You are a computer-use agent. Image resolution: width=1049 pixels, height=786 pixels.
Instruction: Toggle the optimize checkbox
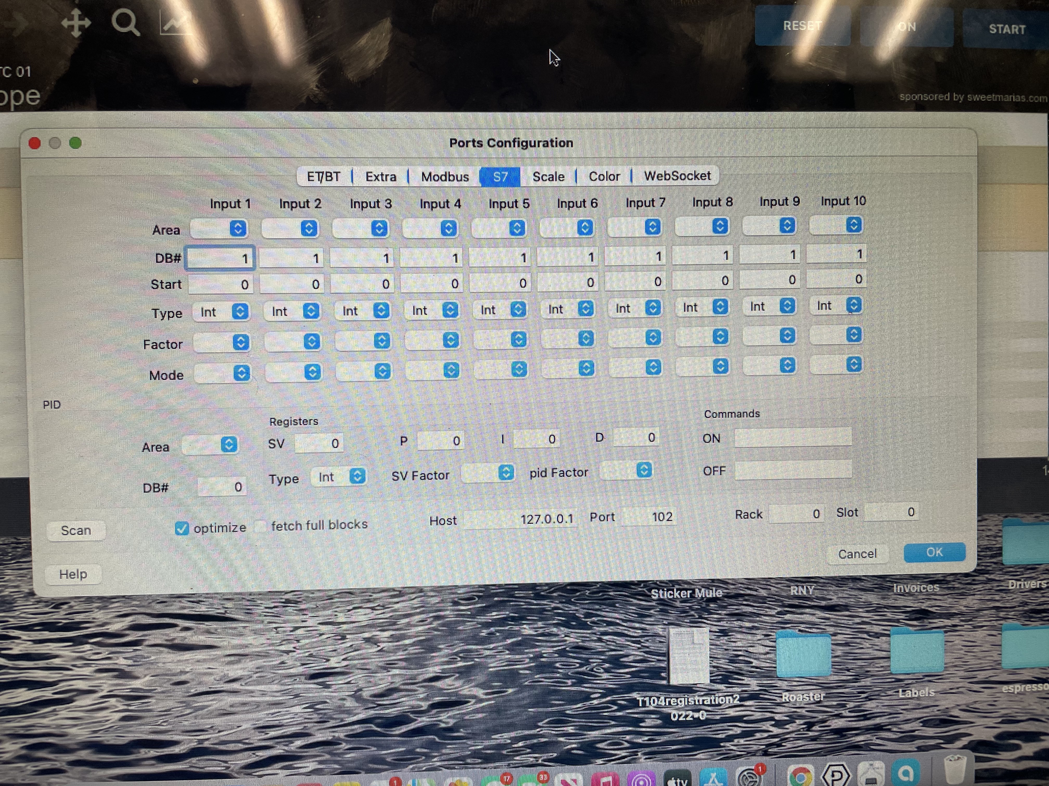click(x=182, y=528)
